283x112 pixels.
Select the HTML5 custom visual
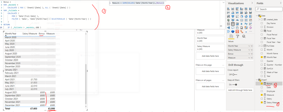pyautogui.click(x=237, y=32)
